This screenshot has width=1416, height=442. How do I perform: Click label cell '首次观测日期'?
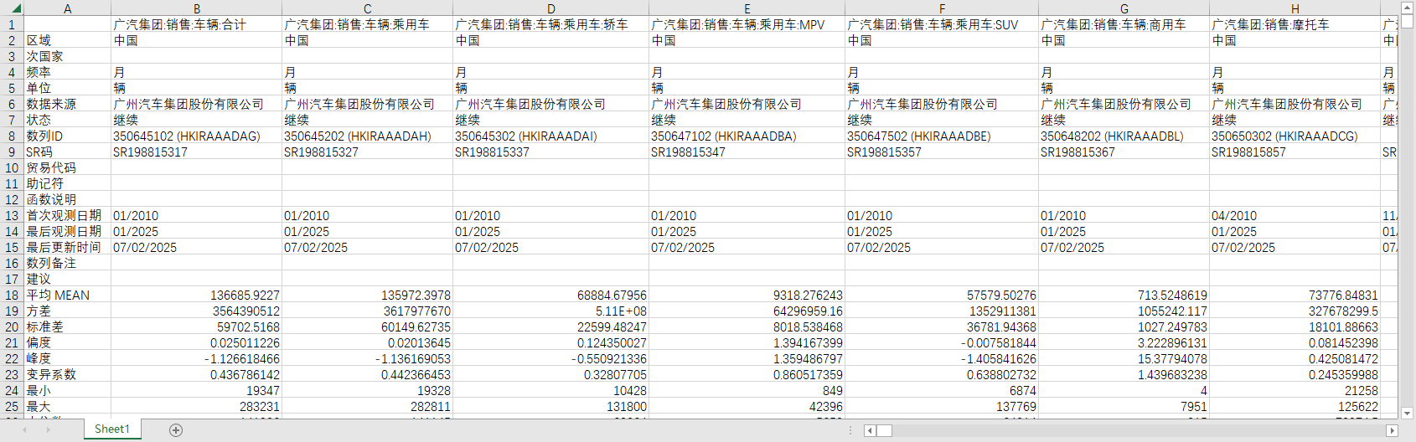(x=67, y=215)
